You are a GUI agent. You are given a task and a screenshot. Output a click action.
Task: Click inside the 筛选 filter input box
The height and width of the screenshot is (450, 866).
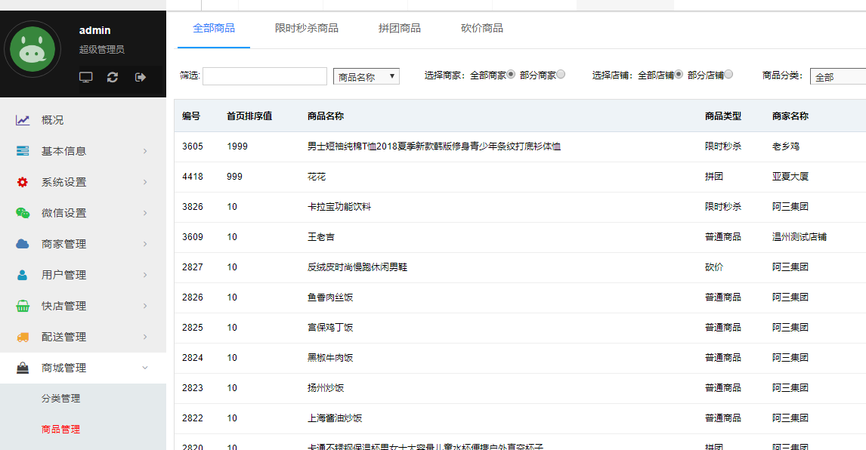pos(264,76)
